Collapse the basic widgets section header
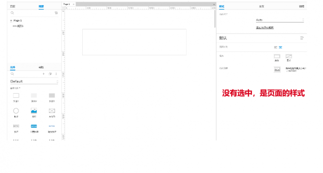 click(15, 88)
